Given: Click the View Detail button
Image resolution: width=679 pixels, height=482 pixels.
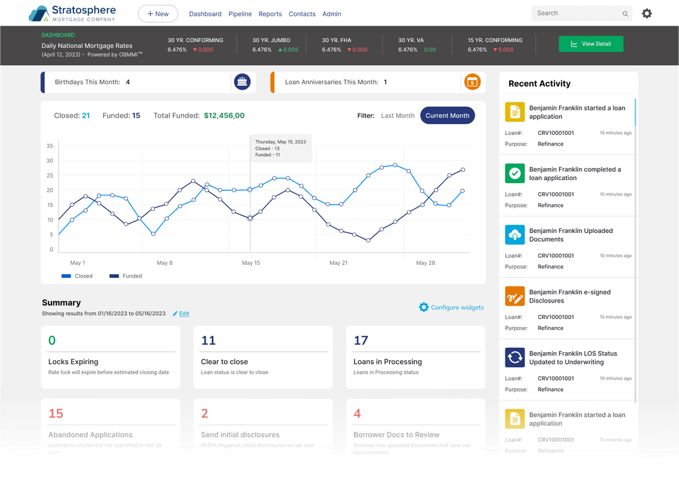Looking at the screenshot, I should coord(590,44).
